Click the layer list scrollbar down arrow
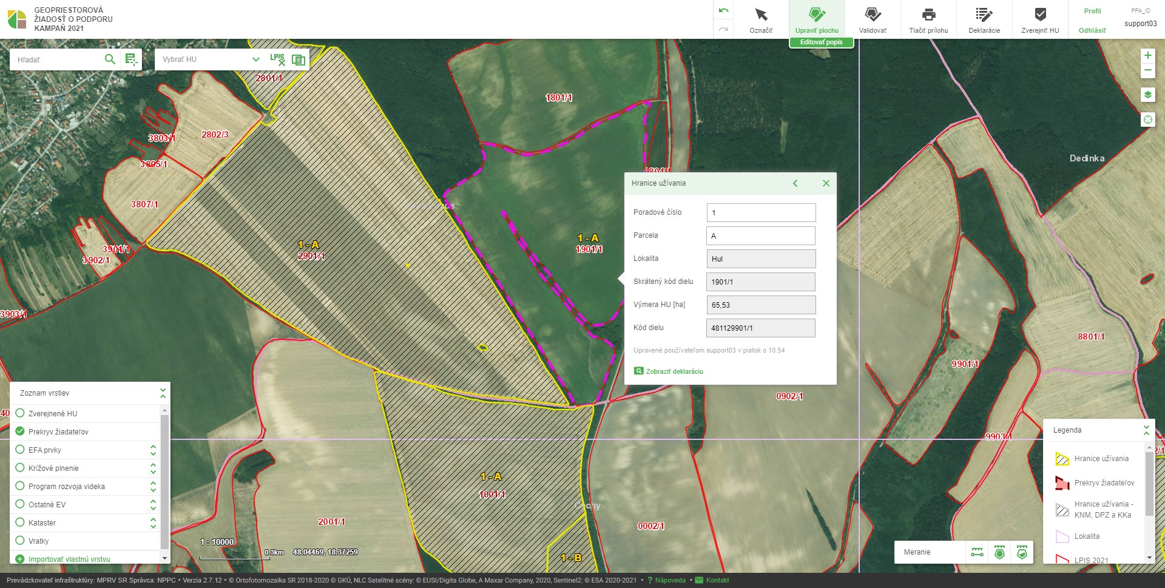The width and height of the screenshot is (1165, 588). coord(164,558)
